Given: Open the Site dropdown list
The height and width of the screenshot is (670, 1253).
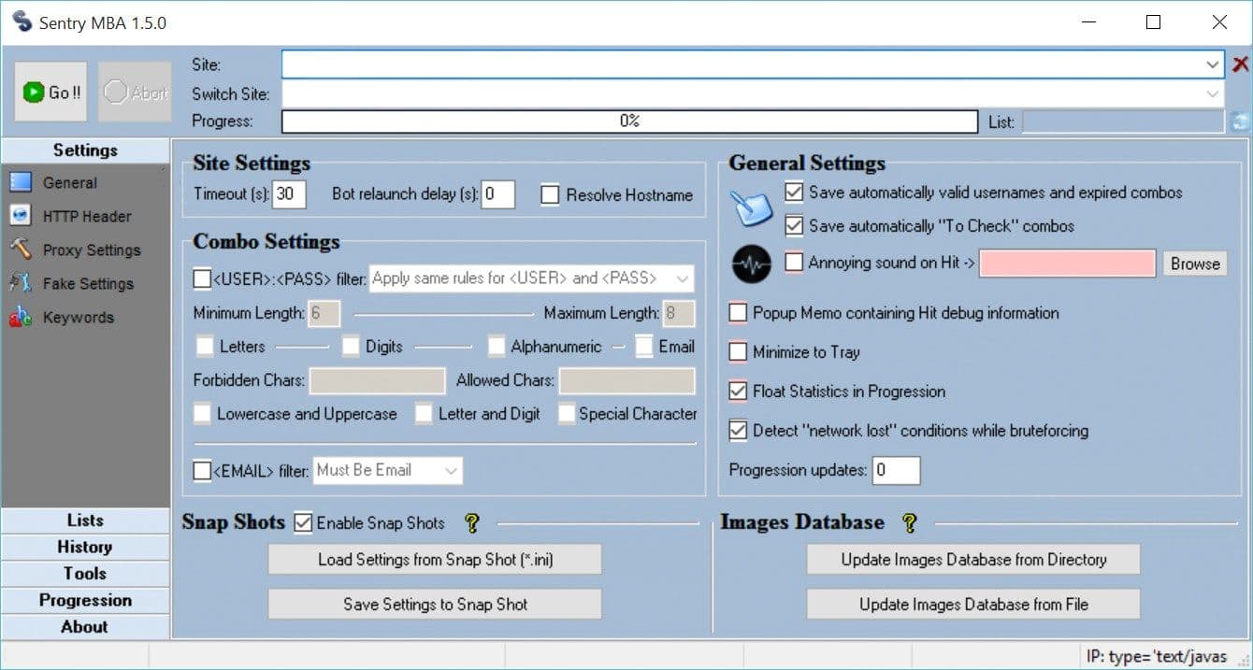Looking at the screenshot, I should tap(1213, 64).
